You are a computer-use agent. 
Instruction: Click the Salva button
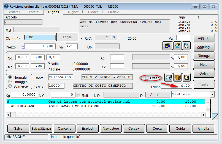[x=18, y=128]
